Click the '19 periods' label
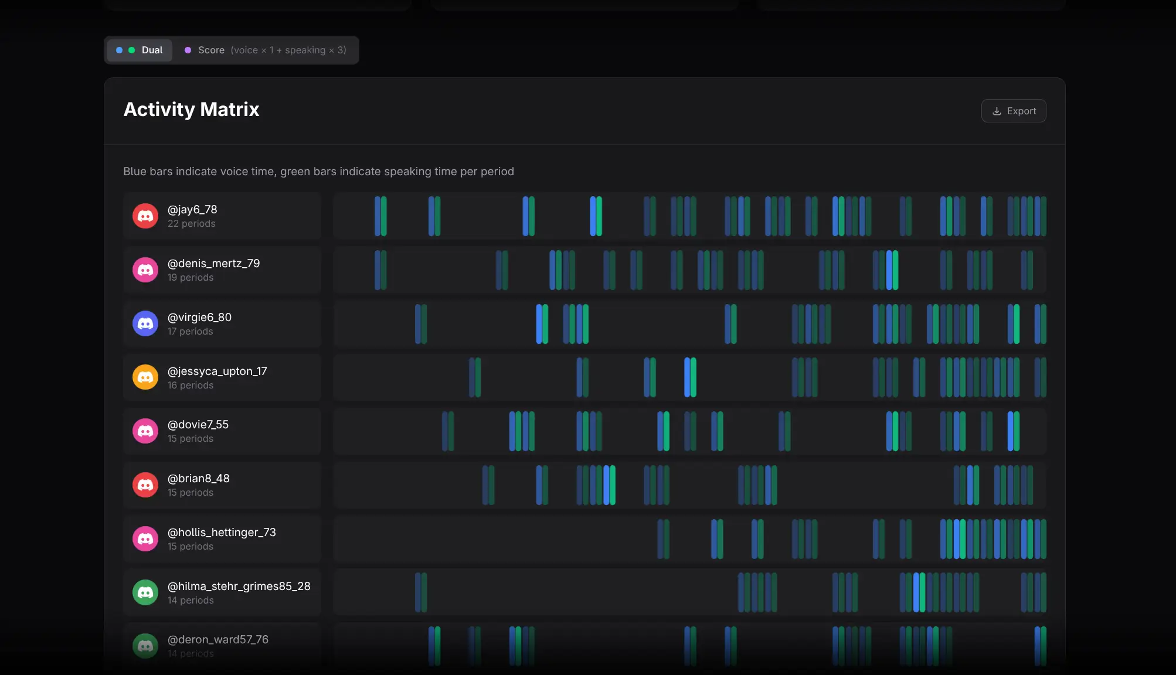Viewport: 1176px width, 675px height. click(x=191, y=278)
